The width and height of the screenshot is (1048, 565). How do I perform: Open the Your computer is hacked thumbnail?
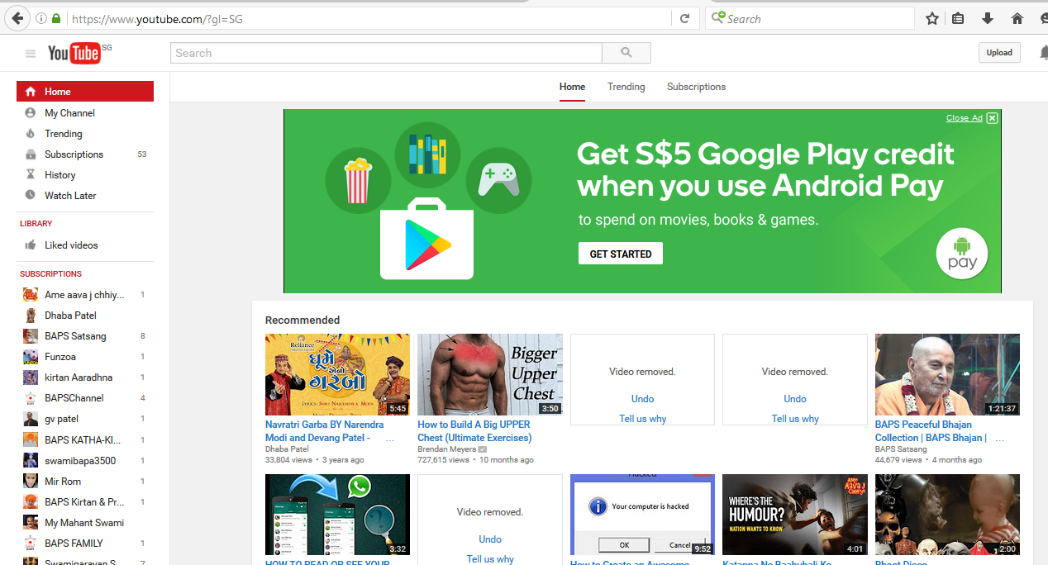click(642, 515)
